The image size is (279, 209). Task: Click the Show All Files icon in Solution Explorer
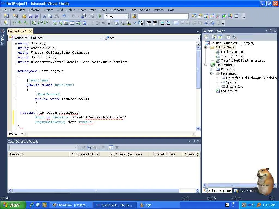pyautogui.click(x=214, y=37)
